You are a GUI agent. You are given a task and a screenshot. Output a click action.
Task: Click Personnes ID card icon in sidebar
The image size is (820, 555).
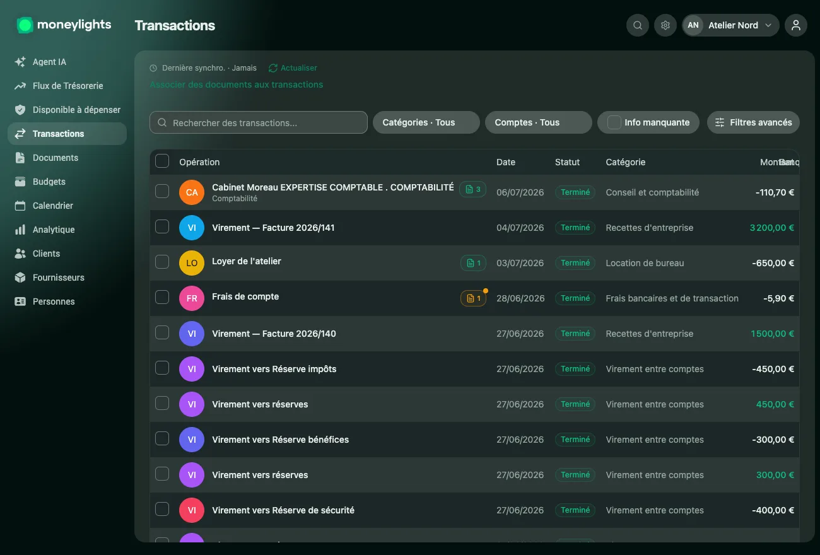[20, 301]
